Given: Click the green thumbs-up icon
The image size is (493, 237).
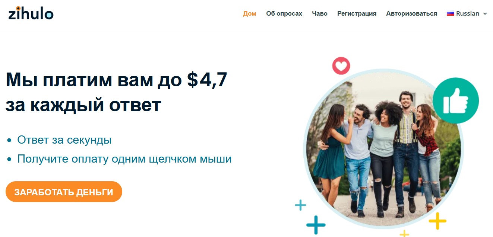Looking at the screenshot, I should (455, 100).
